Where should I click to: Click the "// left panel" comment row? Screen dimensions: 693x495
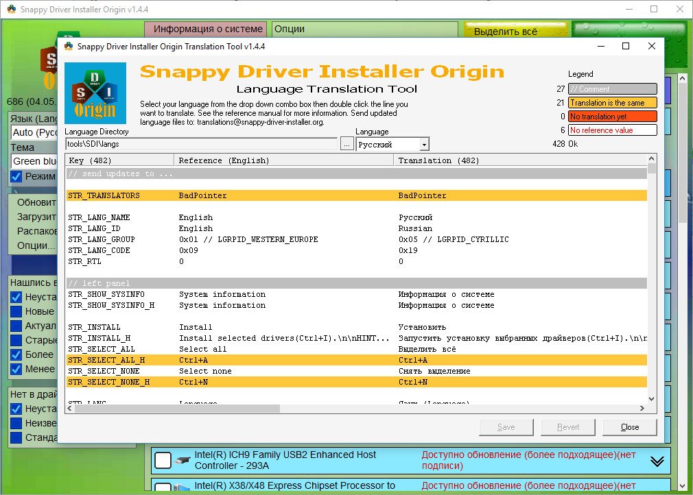click(x=357, y=283)
